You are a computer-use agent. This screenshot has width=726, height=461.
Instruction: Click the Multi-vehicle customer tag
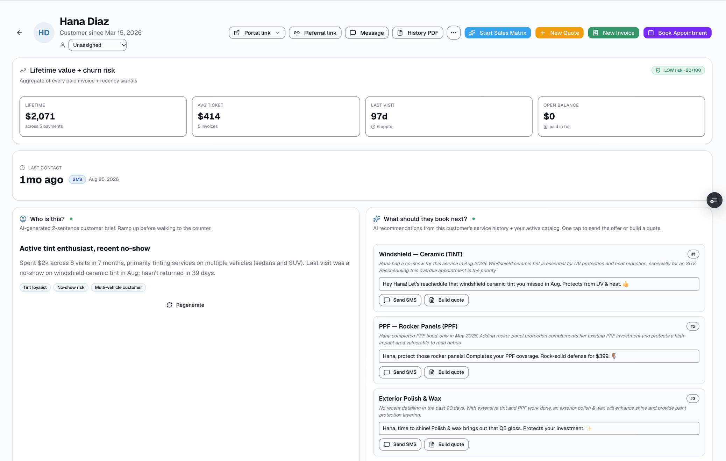pyautogui.click(x=118, y=287)
